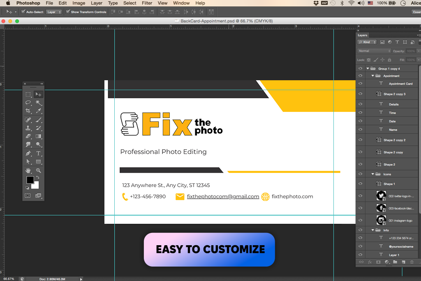Hide the @yoursocialname layer
Viewport: 421px width, 281px height.
tap(360, 246)
